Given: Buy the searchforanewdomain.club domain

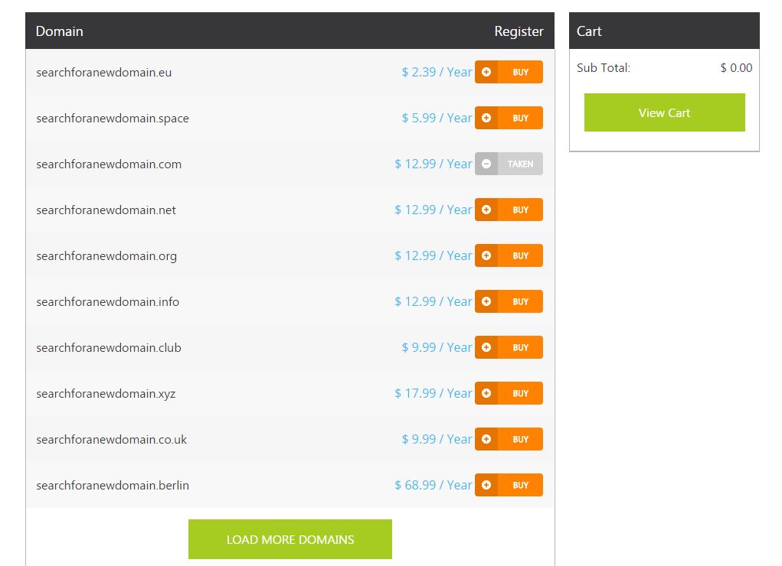Looking at the screenshot, I should 509,347.
